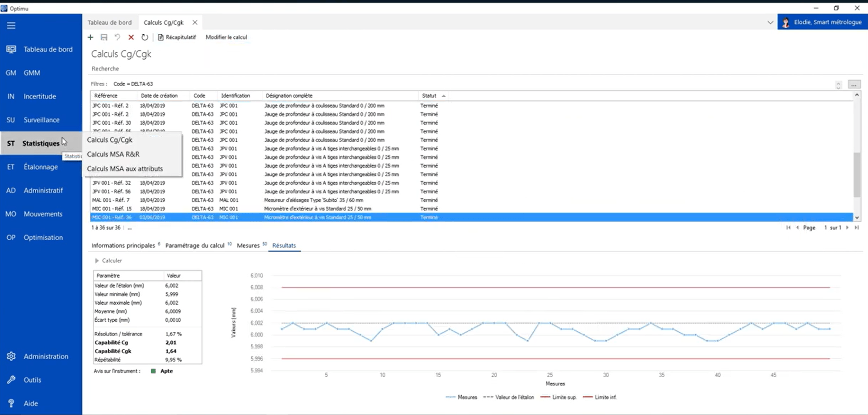The height and width of the screenshot is (415, 868).
Task: Click the red delete X icon
Action: coord(131,37)
